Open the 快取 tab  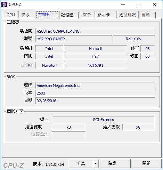coord(27,15)
